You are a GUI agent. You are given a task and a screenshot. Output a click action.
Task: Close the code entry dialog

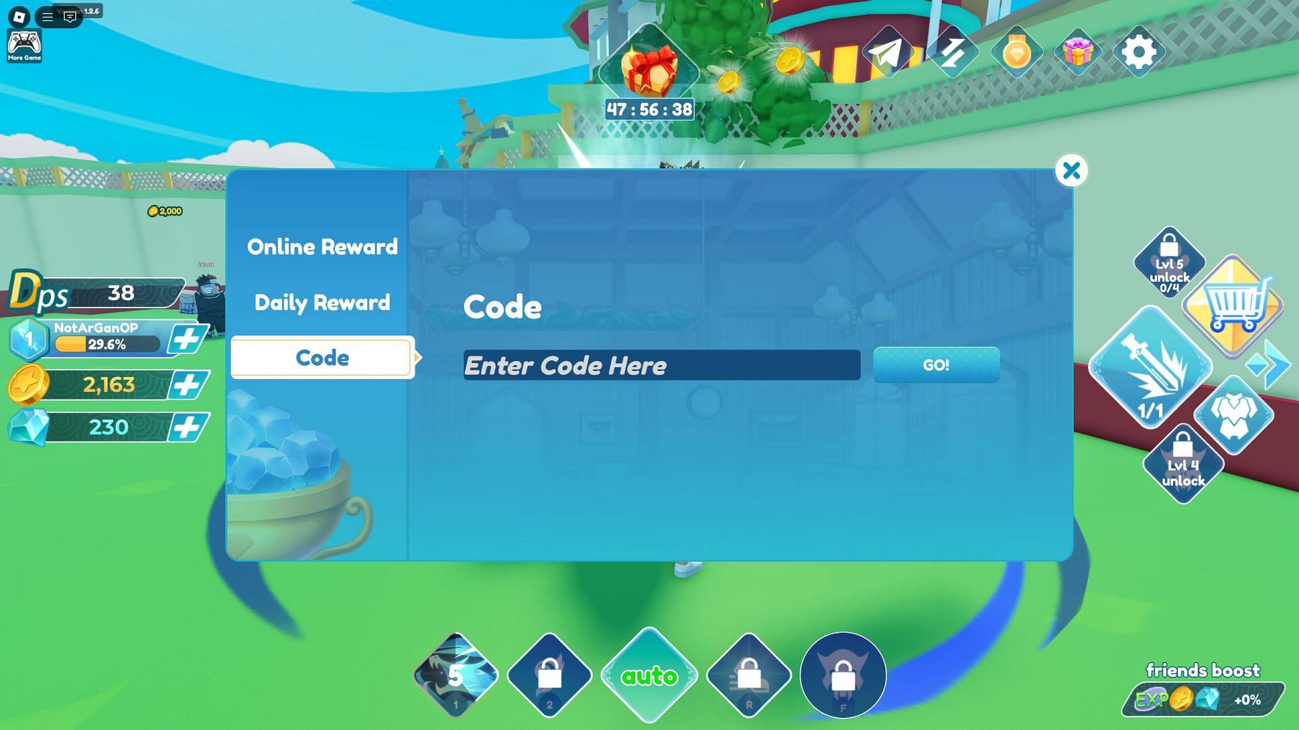1070,170
